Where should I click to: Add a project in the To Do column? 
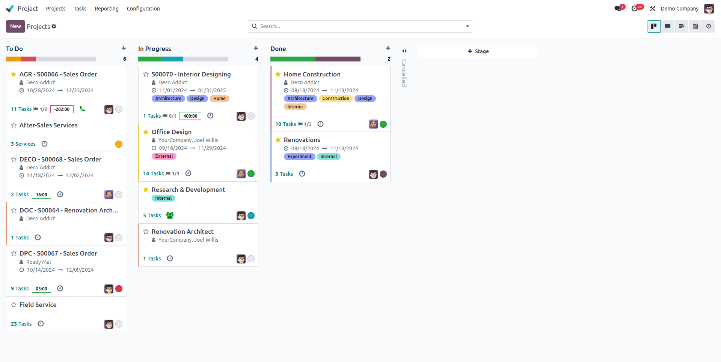[x=124, y=48]
